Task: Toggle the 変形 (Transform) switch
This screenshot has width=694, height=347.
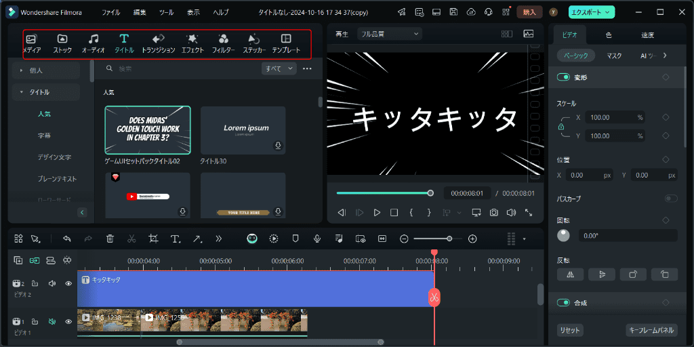Action: point(563,77)
